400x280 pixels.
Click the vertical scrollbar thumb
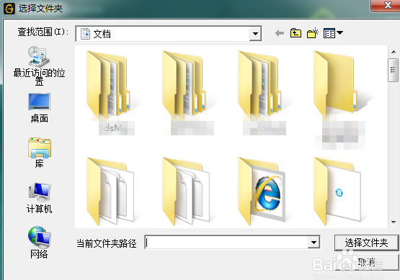click(393, 70)
